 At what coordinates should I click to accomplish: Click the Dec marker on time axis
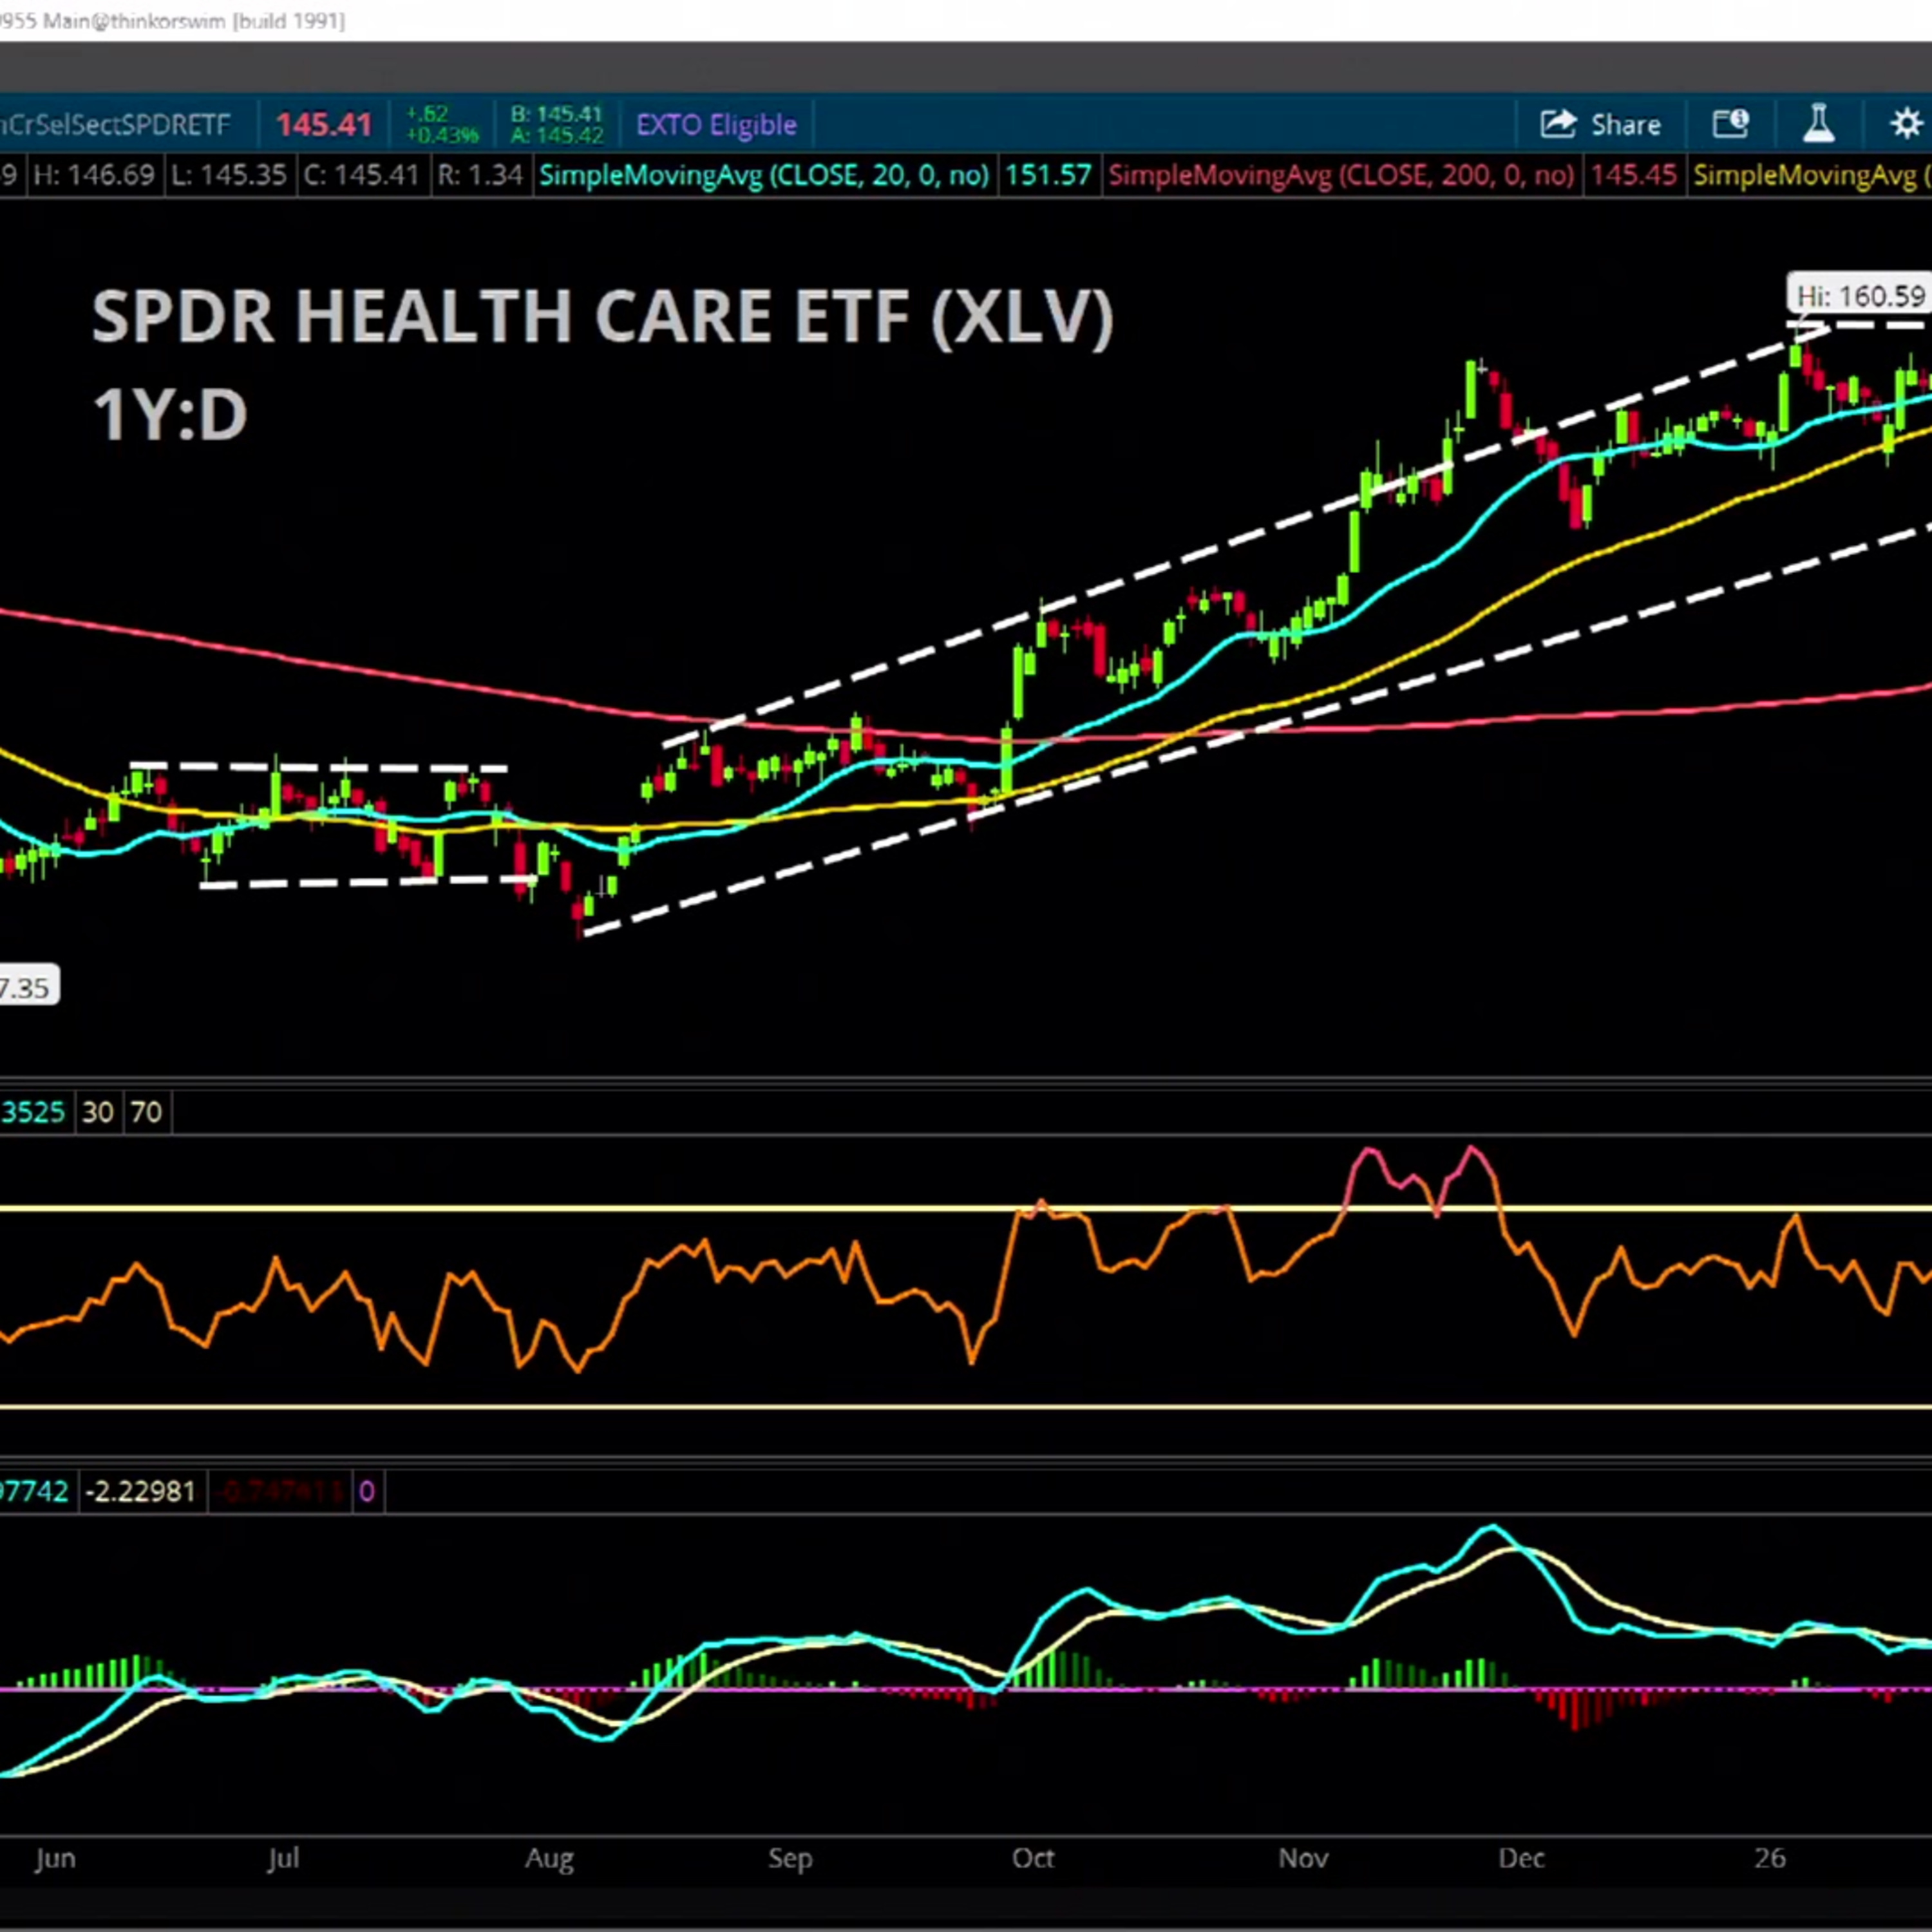1521,1858
